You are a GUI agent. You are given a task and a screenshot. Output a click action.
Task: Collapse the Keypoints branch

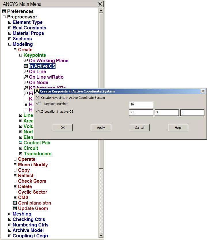coord(20,55)
